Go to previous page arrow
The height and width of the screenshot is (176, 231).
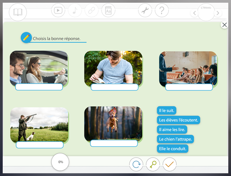point(194,13)
